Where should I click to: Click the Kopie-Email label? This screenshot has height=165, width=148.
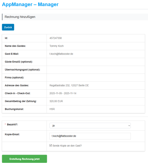point(12,134)
